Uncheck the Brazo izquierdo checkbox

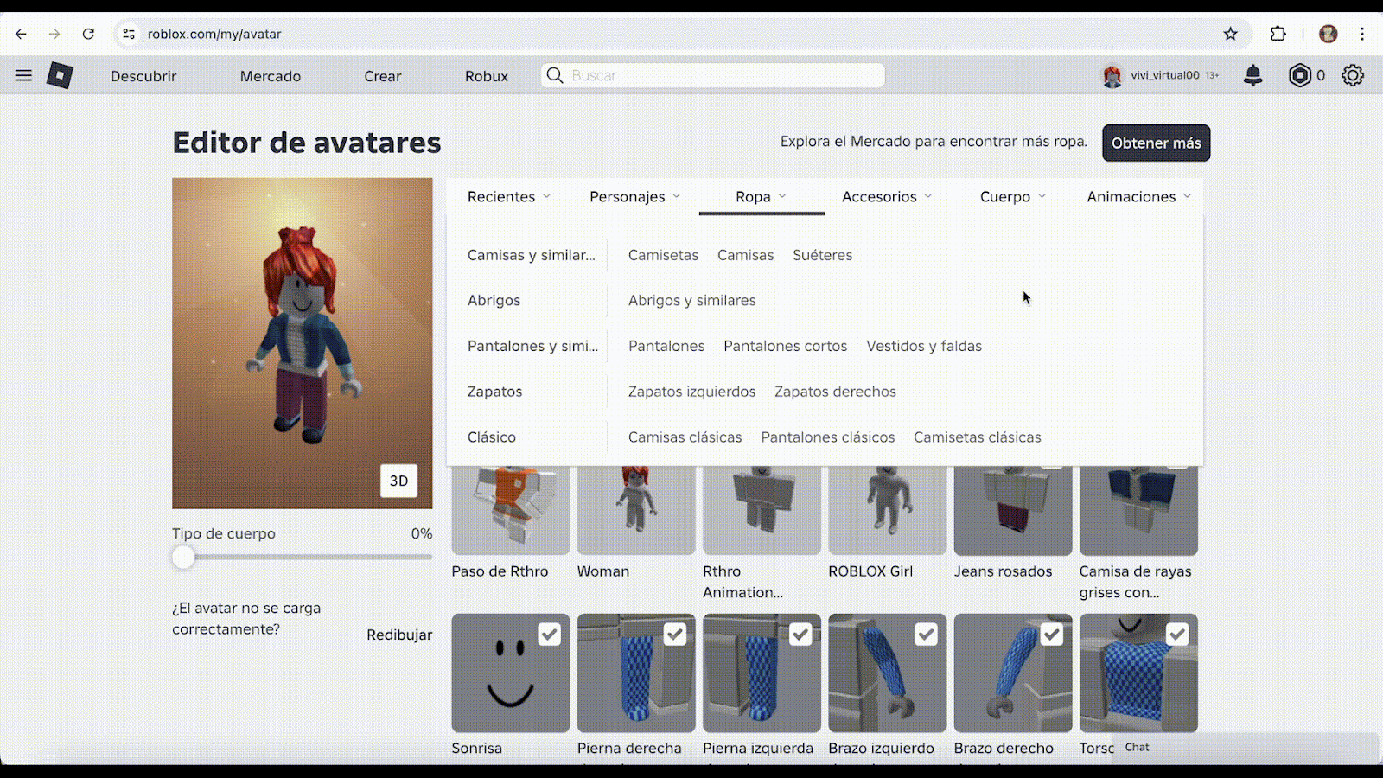pyautogui.click(x=926, y=635)
